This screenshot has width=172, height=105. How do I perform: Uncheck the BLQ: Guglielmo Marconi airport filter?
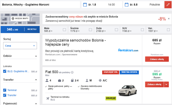click(x=4, y=71)
